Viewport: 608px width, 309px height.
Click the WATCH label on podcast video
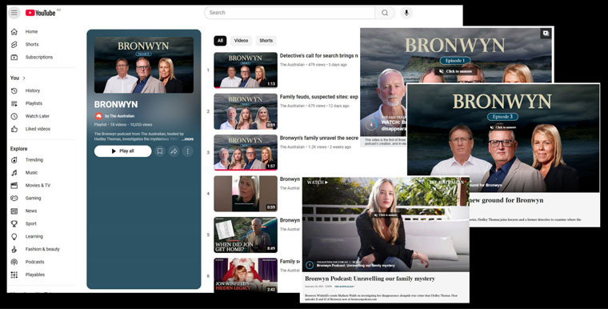coord(317,182)
